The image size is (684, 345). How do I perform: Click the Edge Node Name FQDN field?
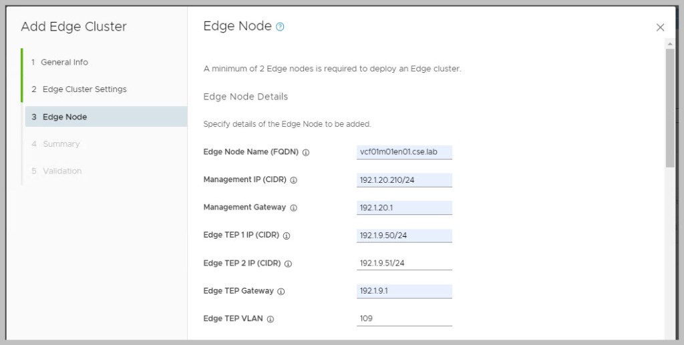click(x=404, y=152)
